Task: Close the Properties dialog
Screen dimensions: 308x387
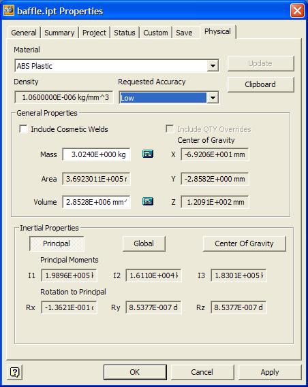Action: coord(297,11)
